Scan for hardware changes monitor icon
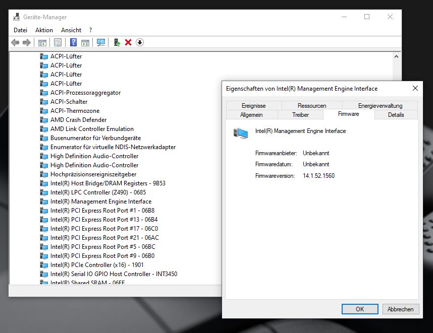433x333 pixels. pyautogui.click(x=101, y=42)
